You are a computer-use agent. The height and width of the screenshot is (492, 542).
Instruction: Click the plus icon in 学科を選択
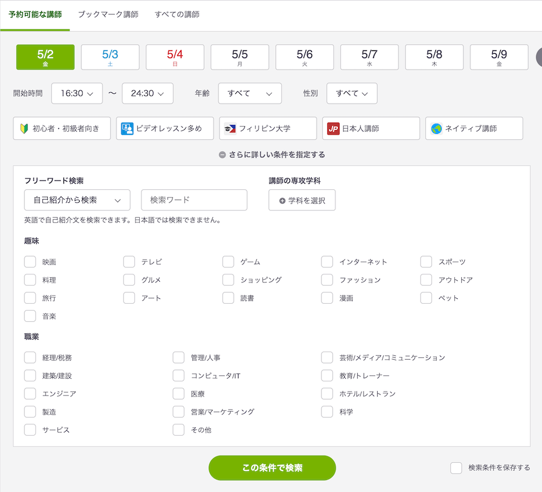click(282, 200)
